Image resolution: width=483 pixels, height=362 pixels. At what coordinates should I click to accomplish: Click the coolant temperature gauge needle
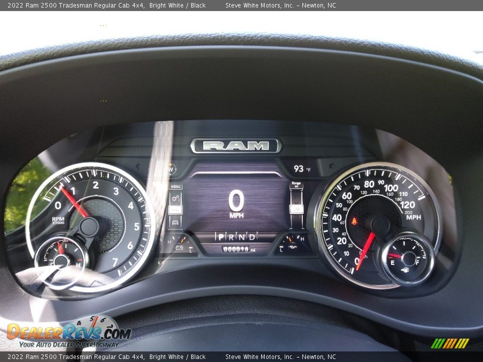click(x=60, y=249)
